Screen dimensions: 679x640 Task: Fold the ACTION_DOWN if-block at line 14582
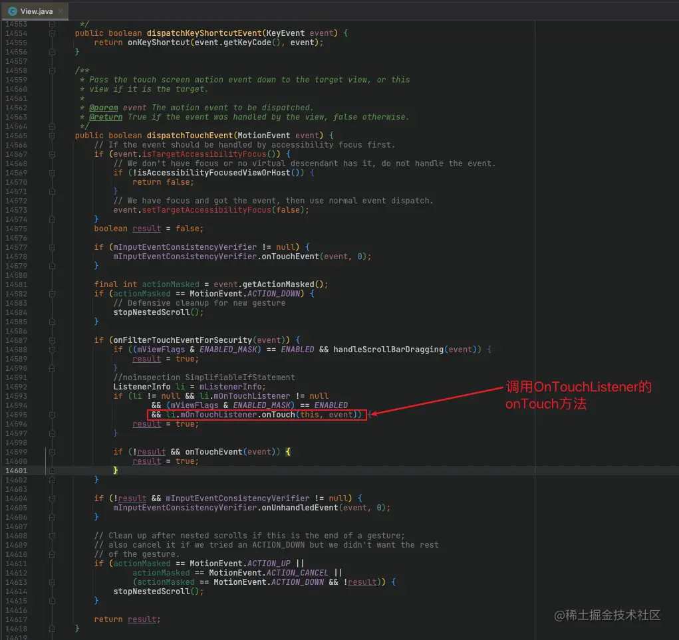[x=52, y=294]
